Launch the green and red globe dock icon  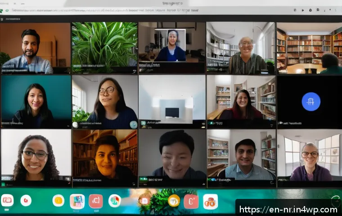[x=115, y=201]
